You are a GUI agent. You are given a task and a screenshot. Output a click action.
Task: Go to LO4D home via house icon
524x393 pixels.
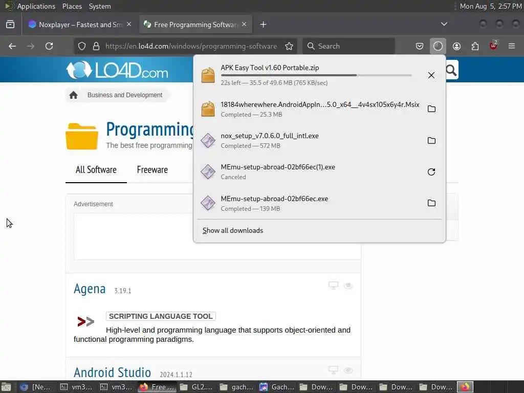click(74, 95)
